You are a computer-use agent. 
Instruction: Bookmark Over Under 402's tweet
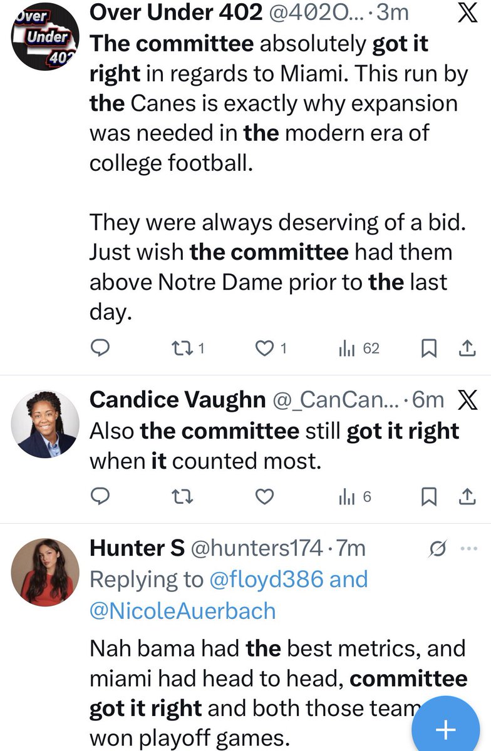(428, 349)
